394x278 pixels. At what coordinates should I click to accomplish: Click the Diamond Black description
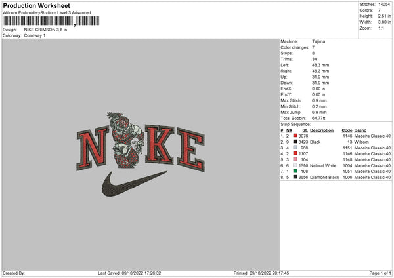tap(324, 178)
